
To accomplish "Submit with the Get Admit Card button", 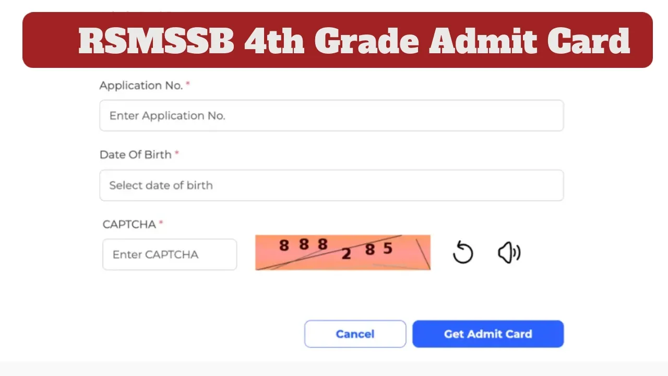I will coord(488,334).
